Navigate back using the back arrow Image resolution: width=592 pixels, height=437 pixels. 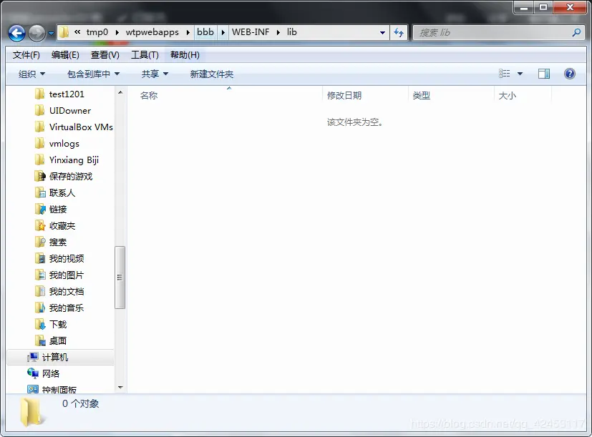[x=16, y=32]
